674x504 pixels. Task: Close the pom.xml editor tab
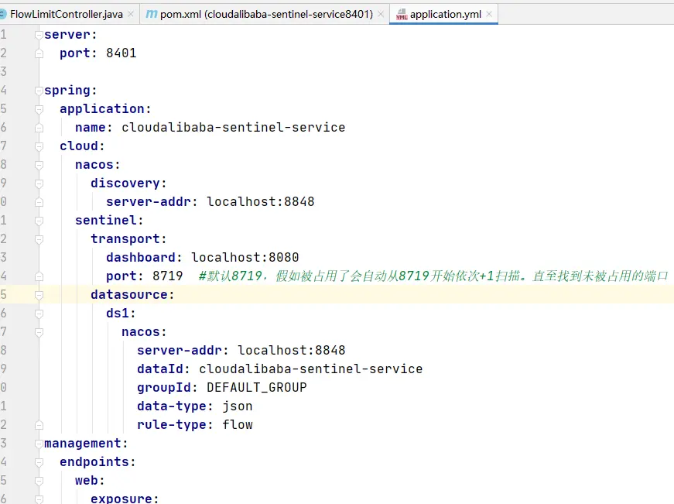tap(381, 14)
